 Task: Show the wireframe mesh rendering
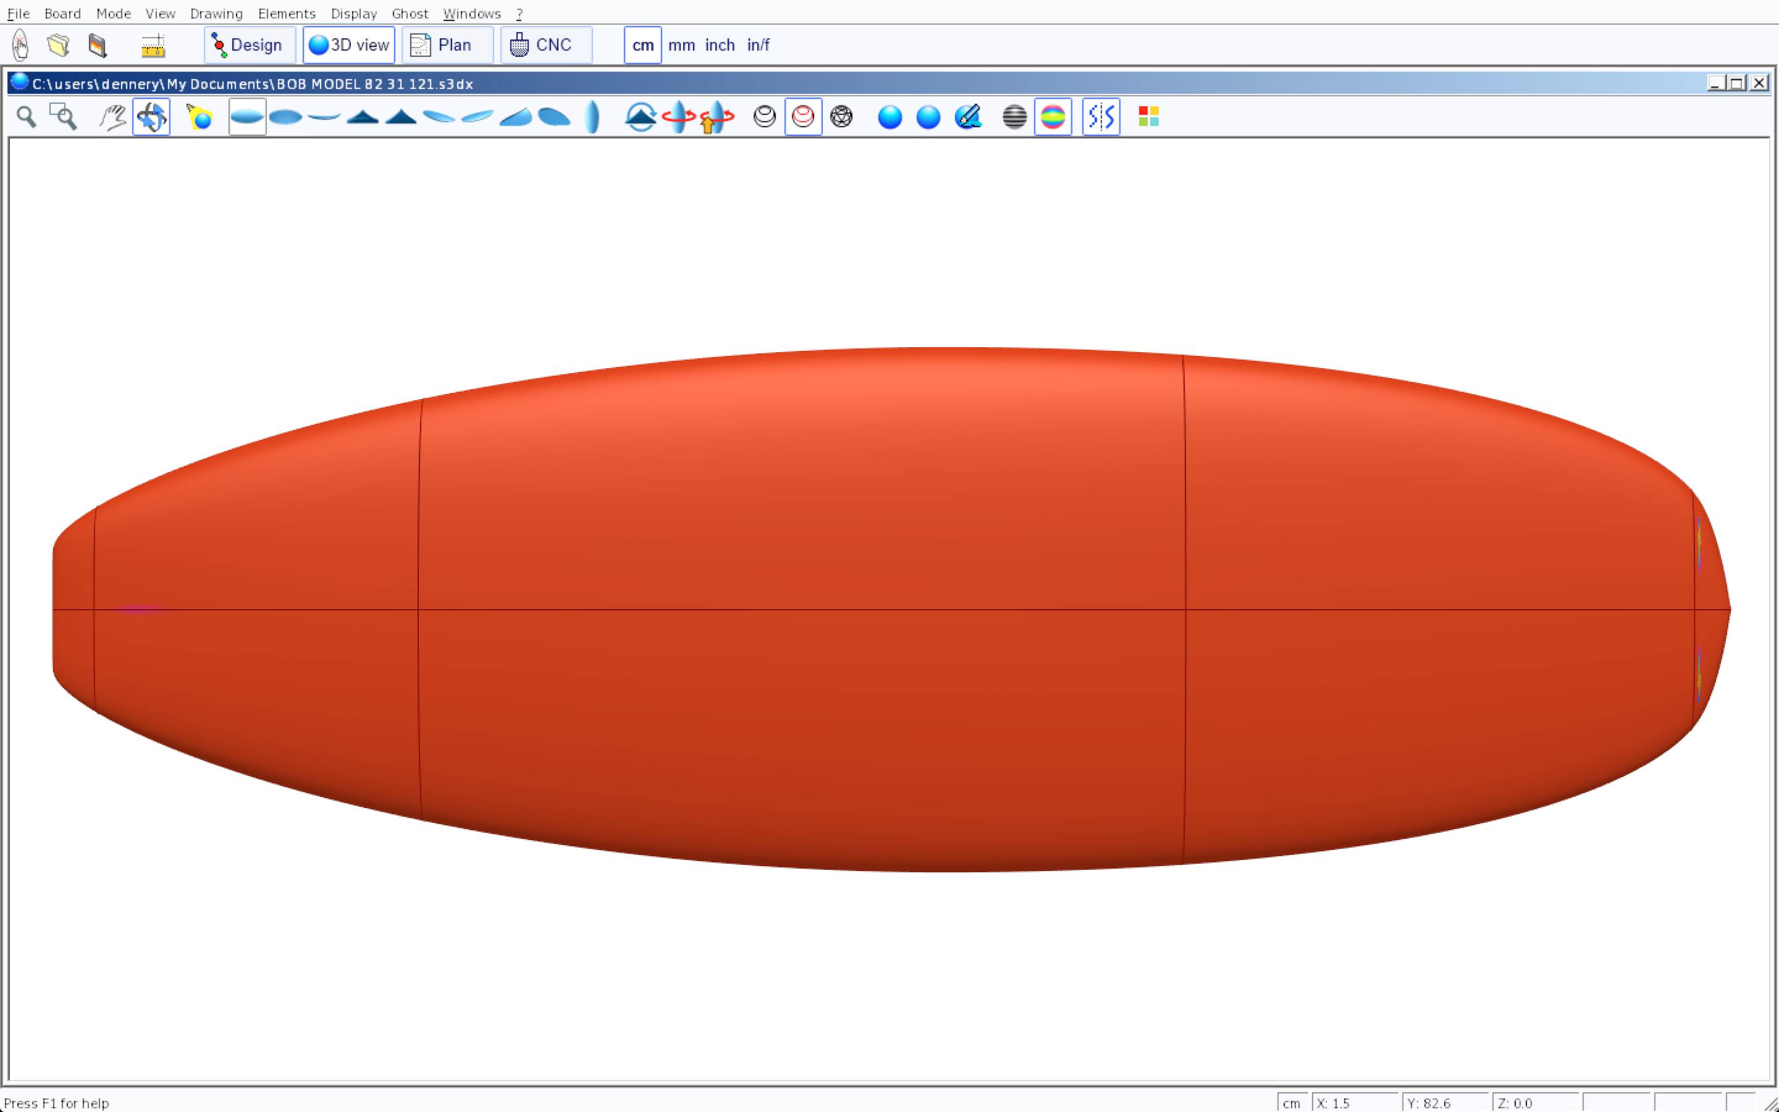841,117
